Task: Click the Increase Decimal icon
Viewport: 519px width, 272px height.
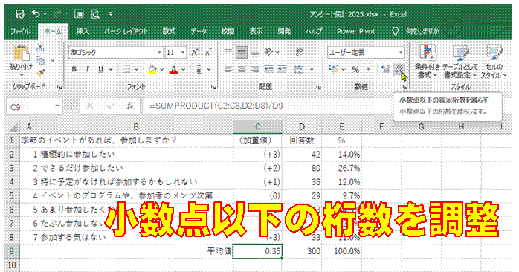Action: click(x=385, y=69)
